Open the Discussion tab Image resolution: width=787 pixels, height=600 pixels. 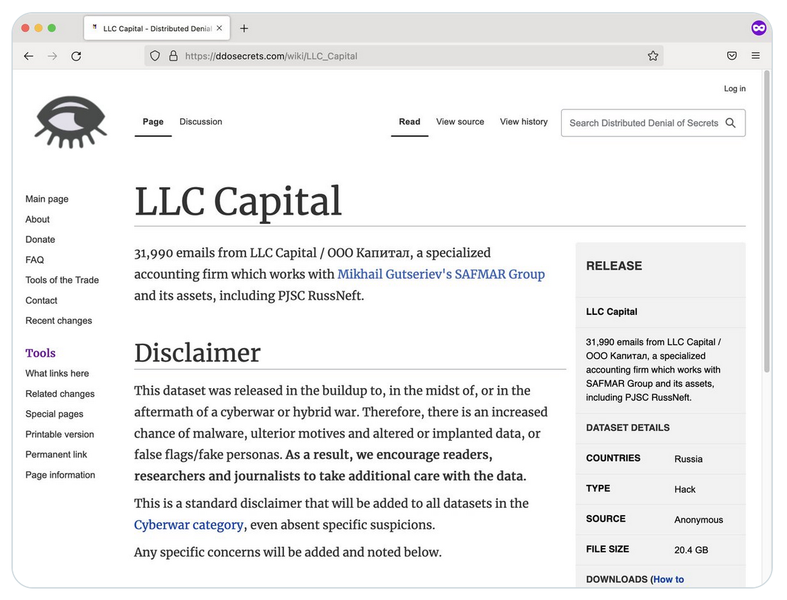[200, 122]
